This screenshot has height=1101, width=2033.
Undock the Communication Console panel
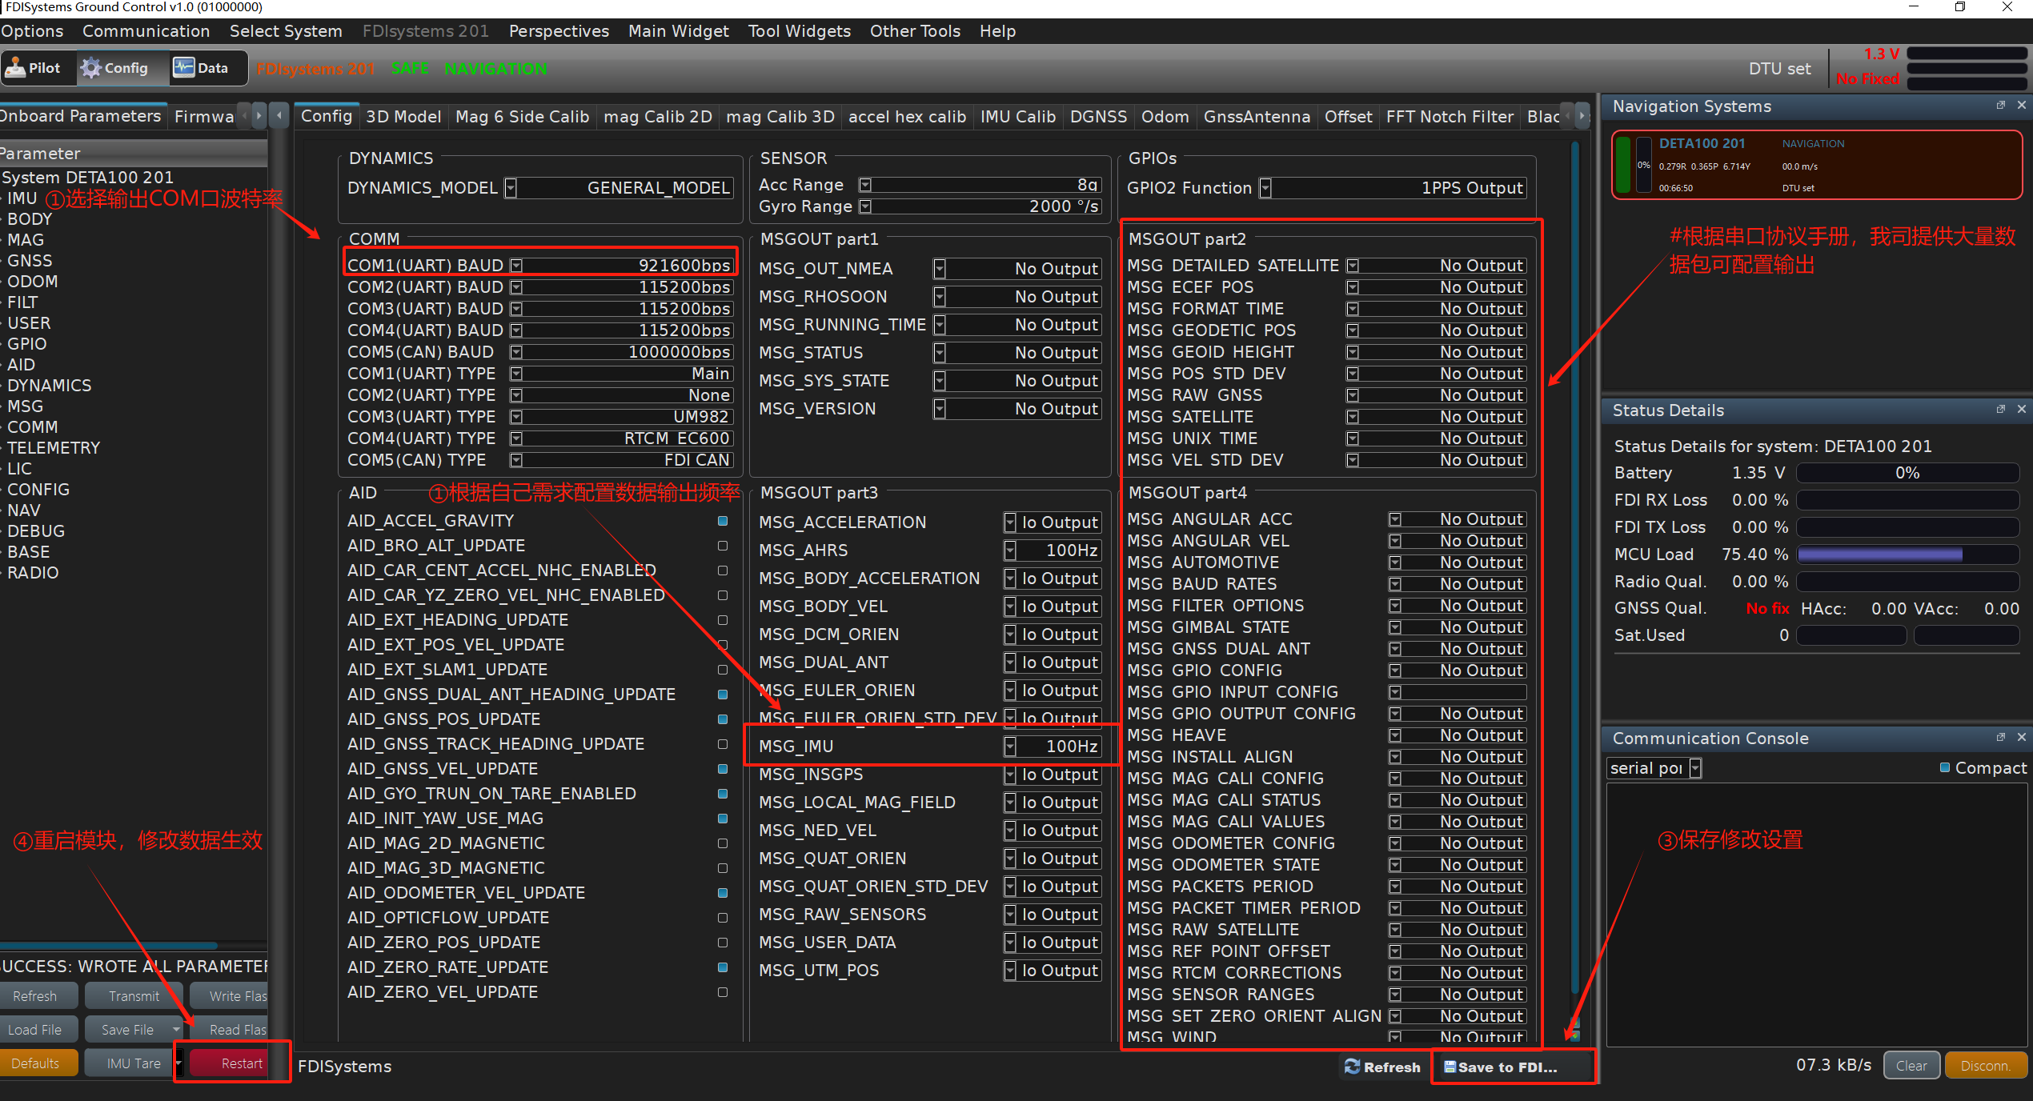click(2001, 738)
